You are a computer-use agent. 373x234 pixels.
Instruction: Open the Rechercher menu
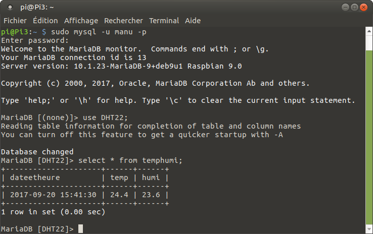[124, 21]
